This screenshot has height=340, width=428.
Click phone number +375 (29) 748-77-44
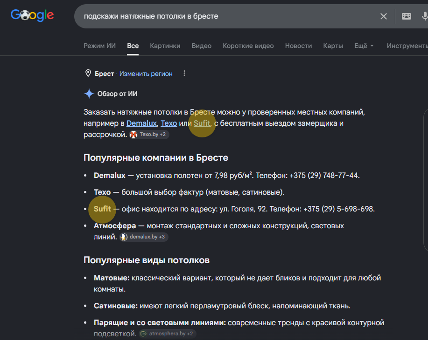324,176
